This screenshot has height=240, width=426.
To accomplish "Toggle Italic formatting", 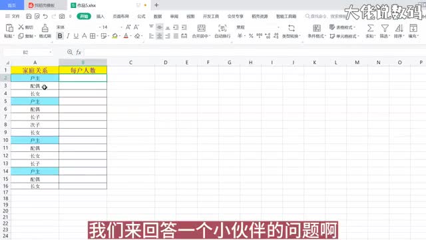I will tap(68, 36).
